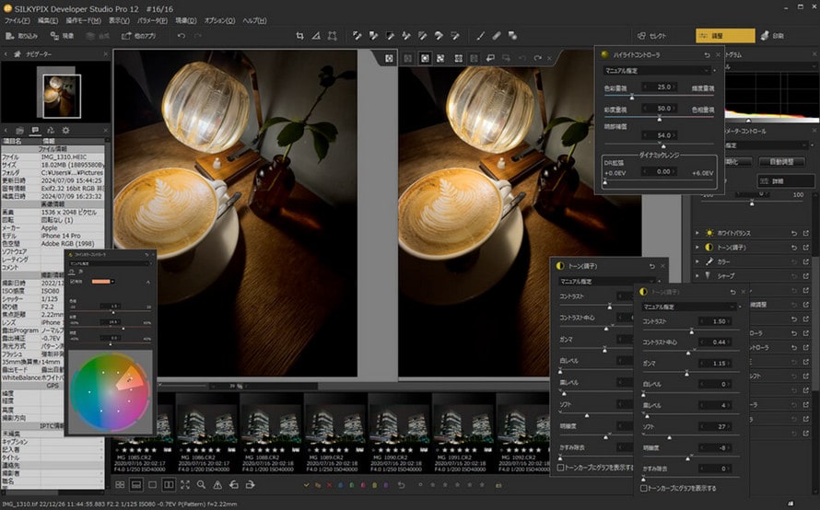This screenshot has height=510, width=820.
Task: Click the undo arrow in top toolbar
Action: (x=181, y=36)
